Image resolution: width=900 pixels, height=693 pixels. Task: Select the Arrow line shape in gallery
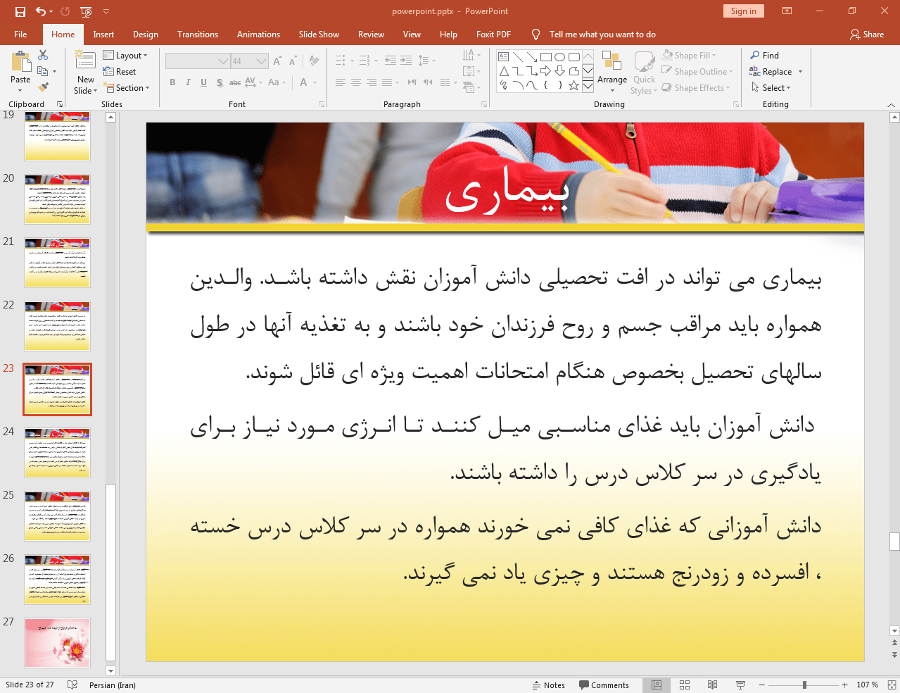[532, 57]
